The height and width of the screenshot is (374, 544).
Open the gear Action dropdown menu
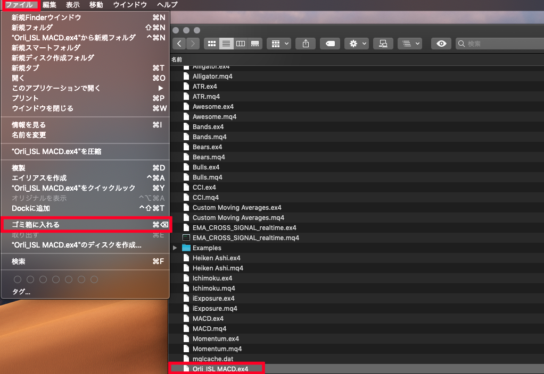tap(356, 44)
